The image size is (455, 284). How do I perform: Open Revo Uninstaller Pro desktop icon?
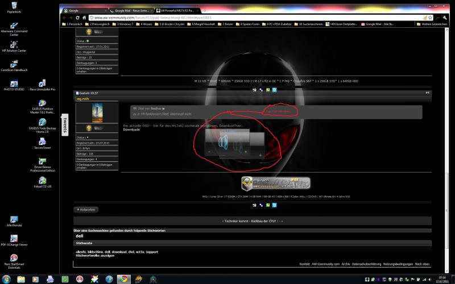[42, 85]
